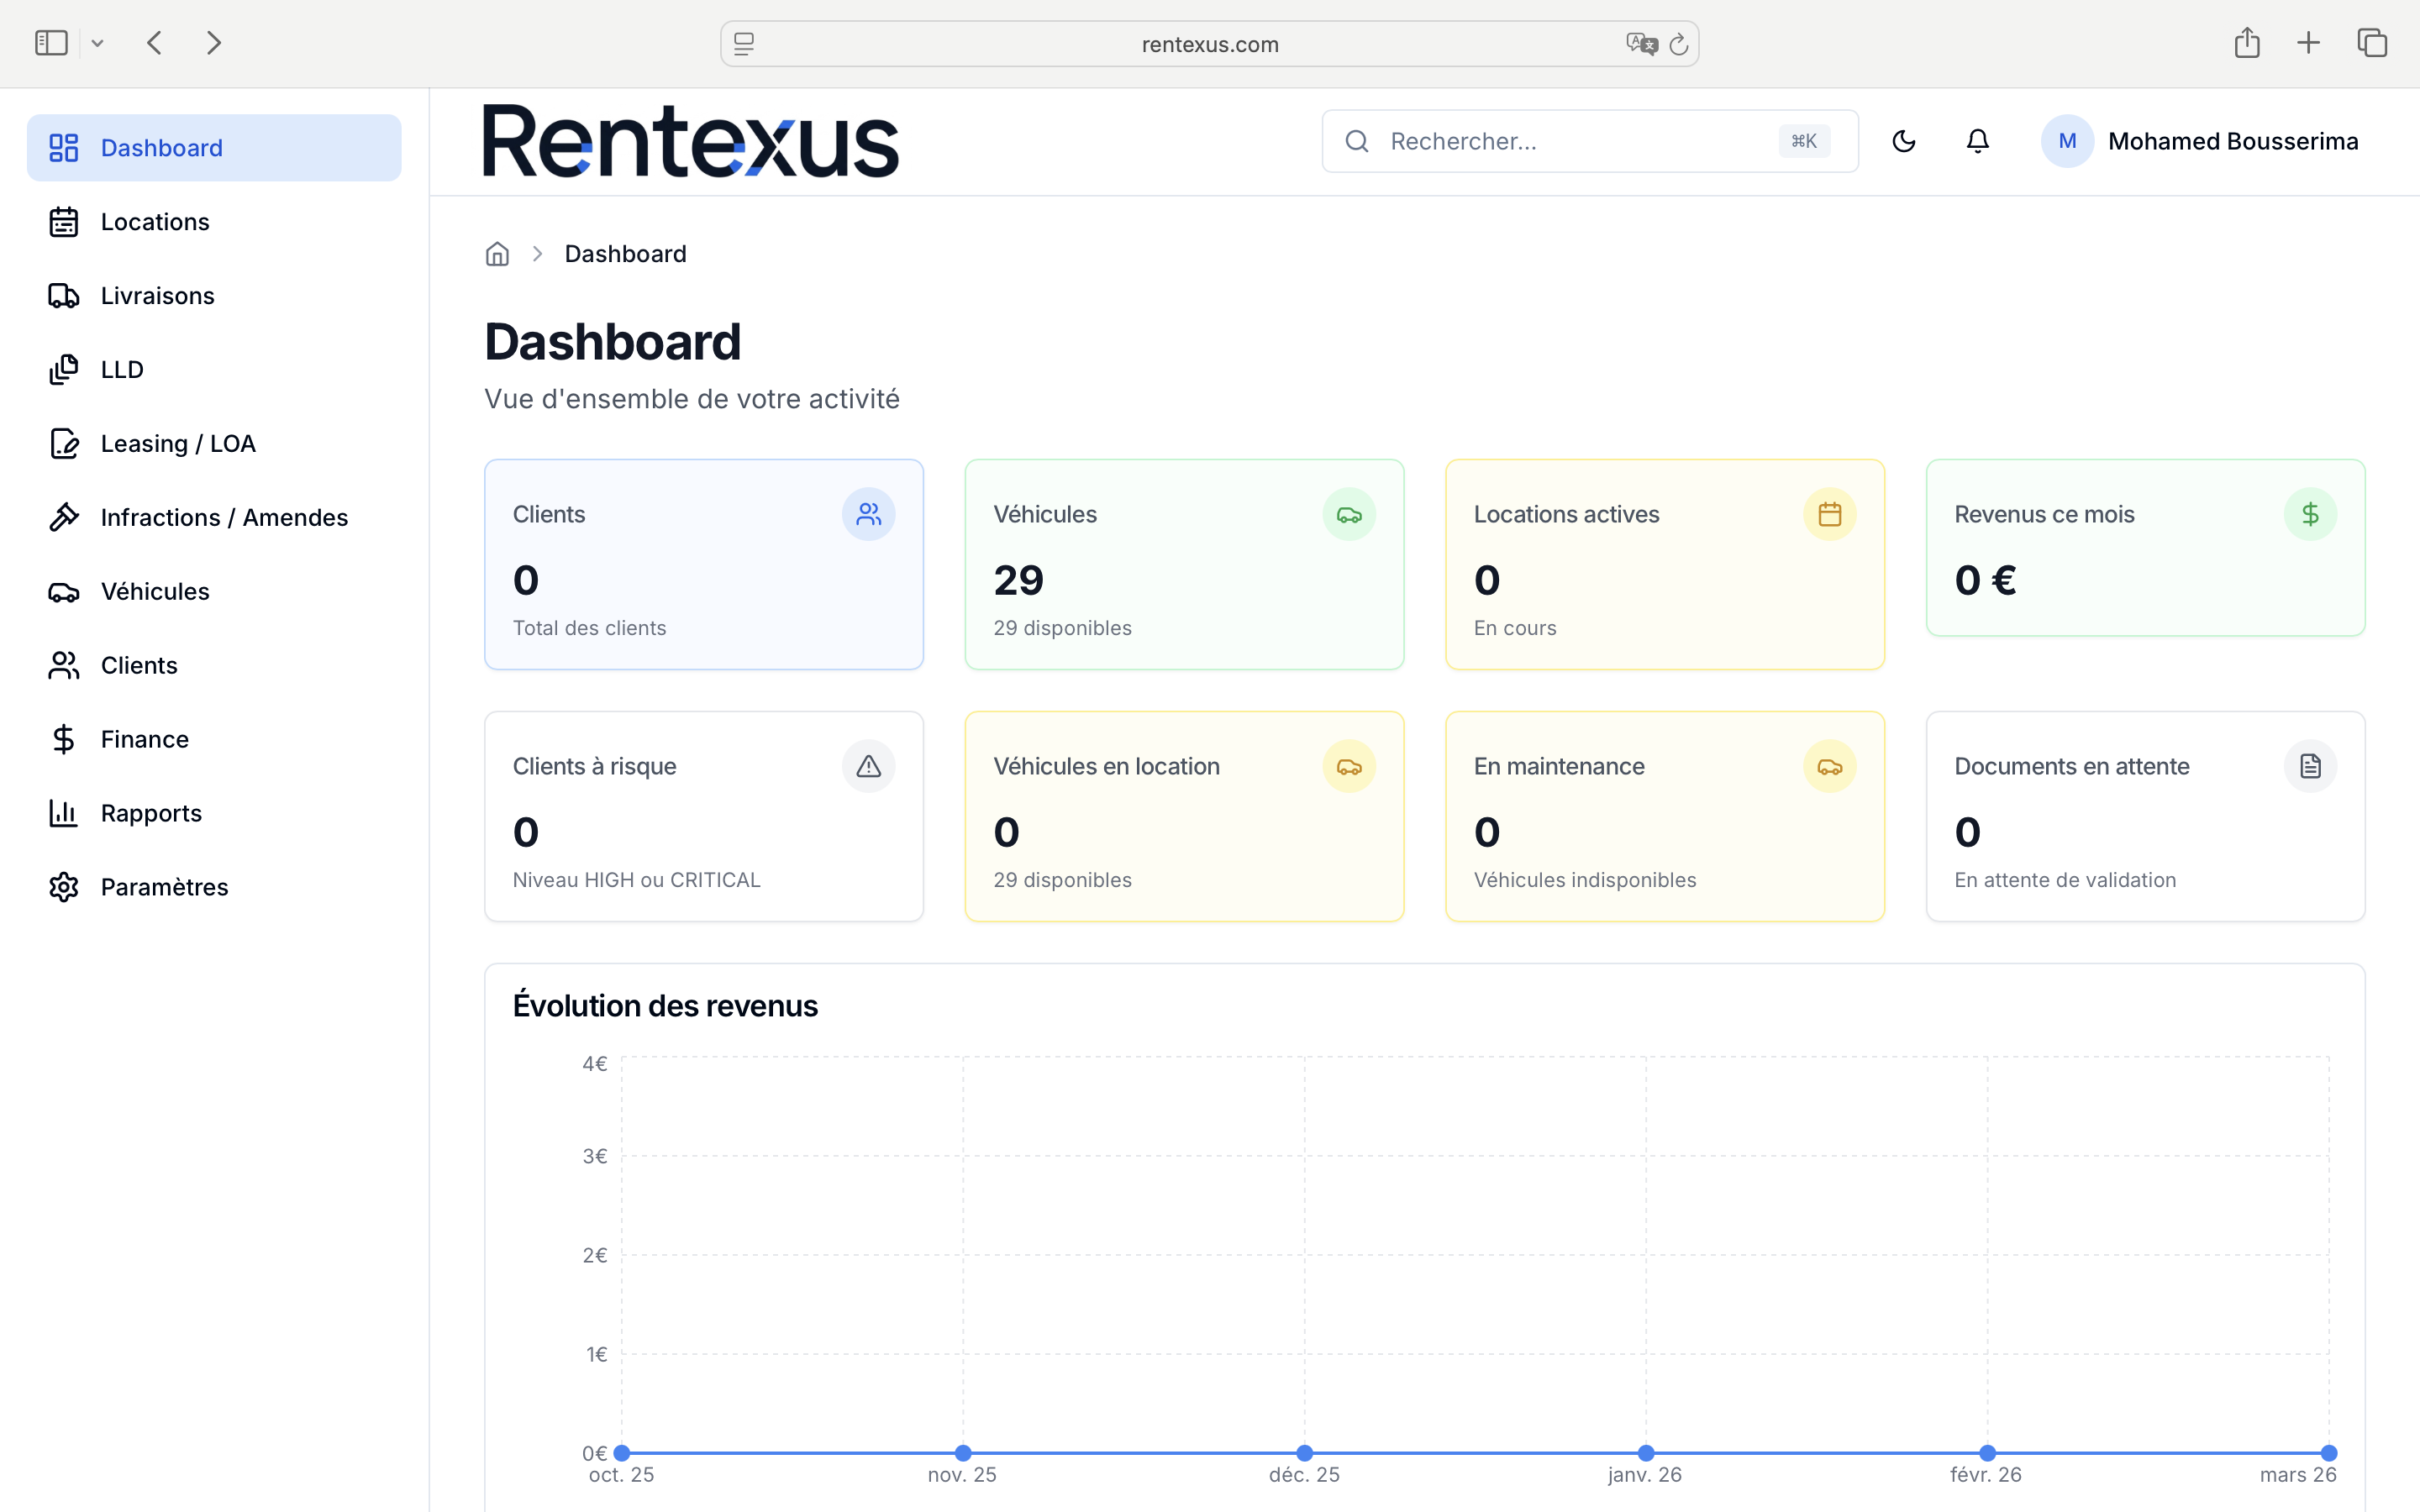2420x1512 pixels.
Task: Expand the sidebar tab group dropdown arrow
Action: click(98, 43)
